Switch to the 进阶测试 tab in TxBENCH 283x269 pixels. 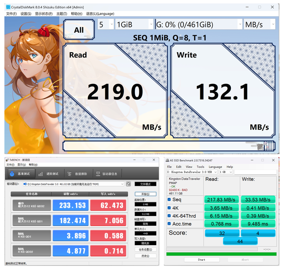[x=50, y=174]
